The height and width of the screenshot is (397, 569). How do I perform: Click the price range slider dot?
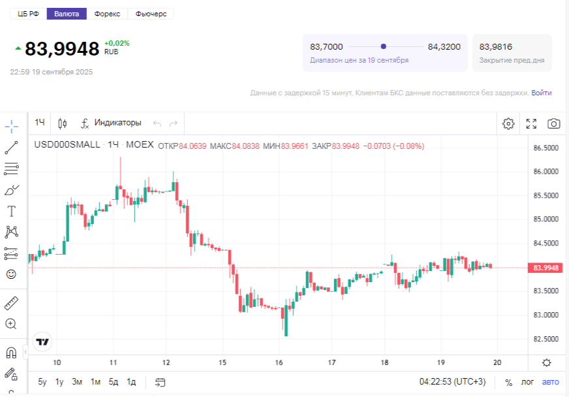pyautogui.click(x=383, y=46)
